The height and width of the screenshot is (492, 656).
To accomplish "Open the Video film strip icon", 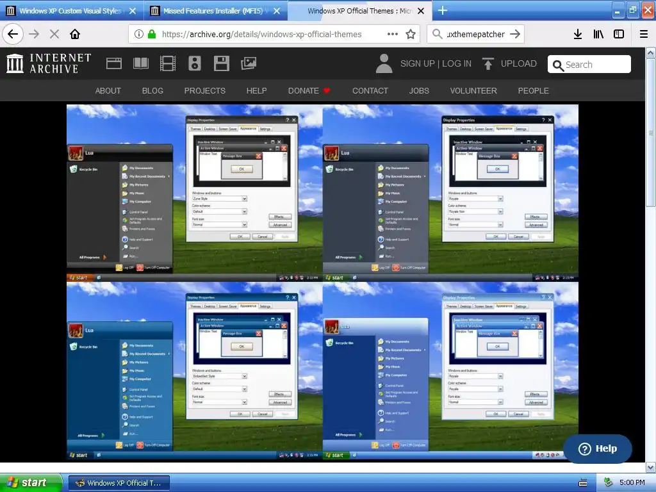I will (168, 63).
